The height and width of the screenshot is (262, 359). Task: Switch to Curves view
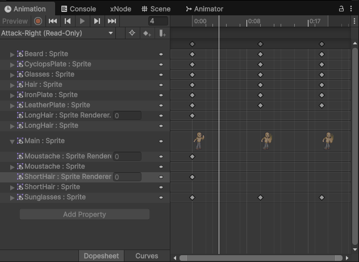[x=147, y=256]
